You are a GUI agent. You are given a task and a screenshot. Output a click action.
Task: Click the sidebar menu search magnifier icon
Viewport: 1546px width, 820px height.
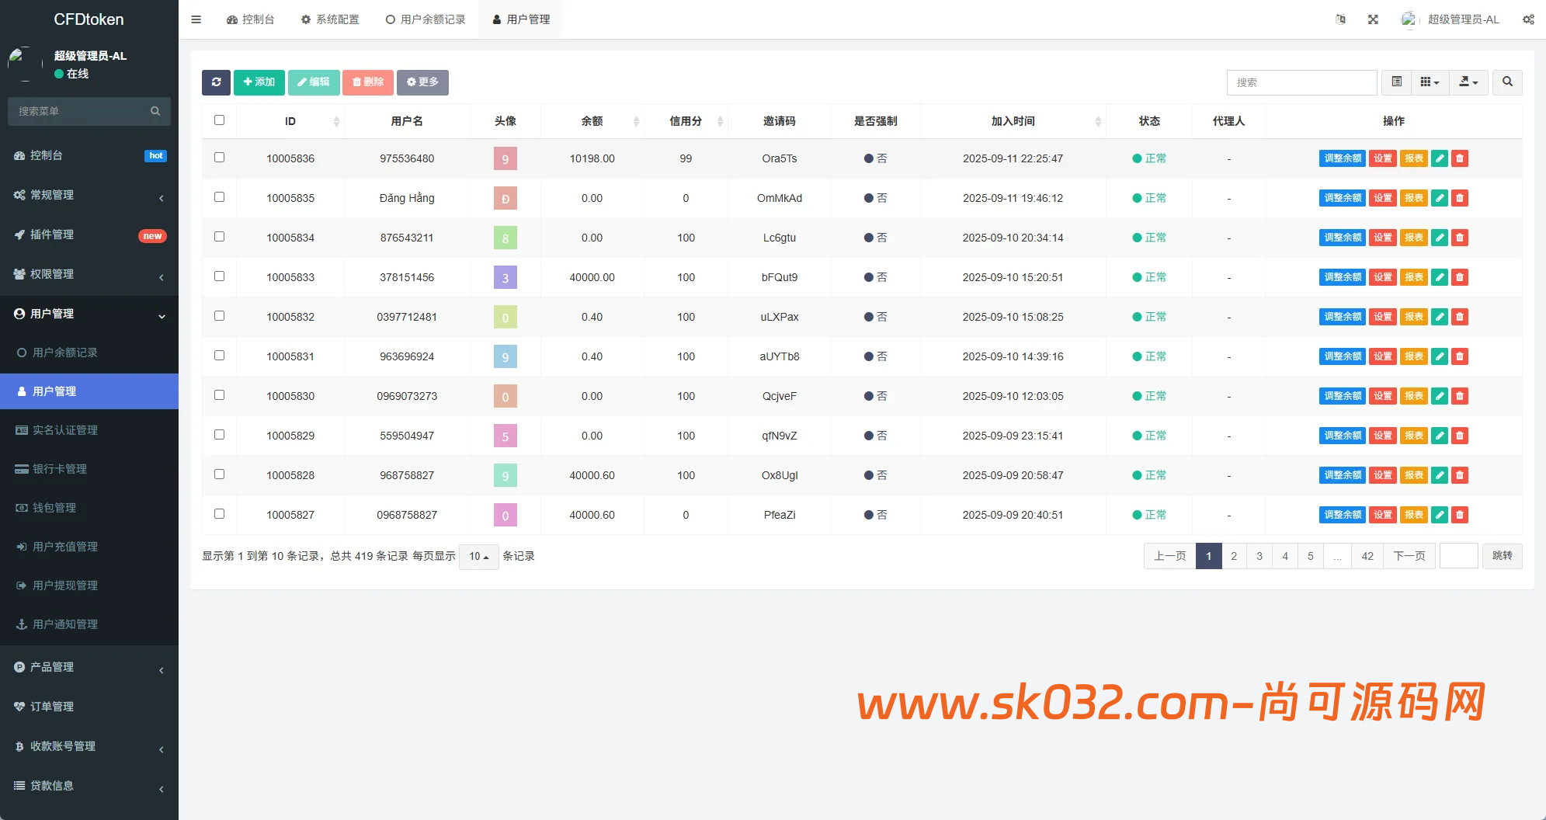click(x=155, y=111)
